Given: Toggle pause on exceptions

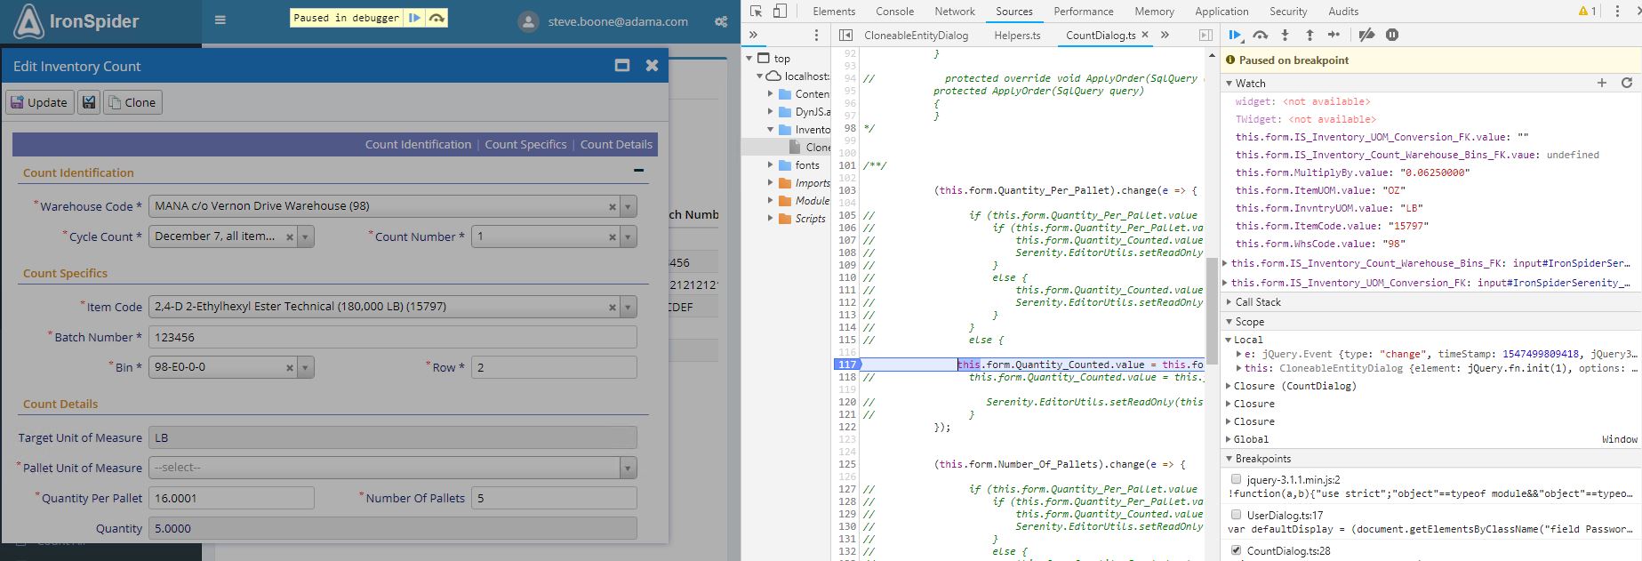Looking at the screenshot, I should coord(1392,35).
